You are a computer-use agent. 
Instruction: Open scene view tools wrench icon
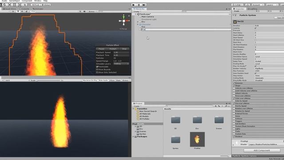[x=80, y=12]
